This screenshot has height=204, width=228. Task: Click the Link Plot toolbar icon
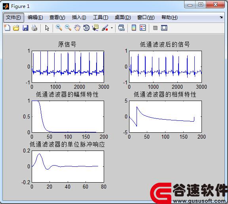pyautogui.click(x=122, y=28)
